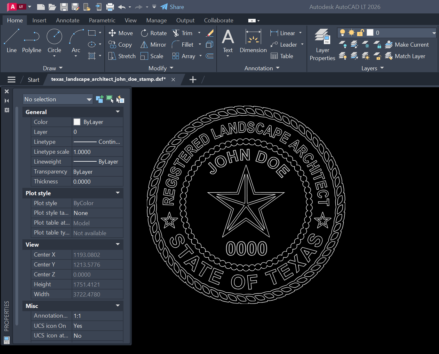Activate the Circle tool
Screen dimensions: 439x354
[x=54, y=41]
